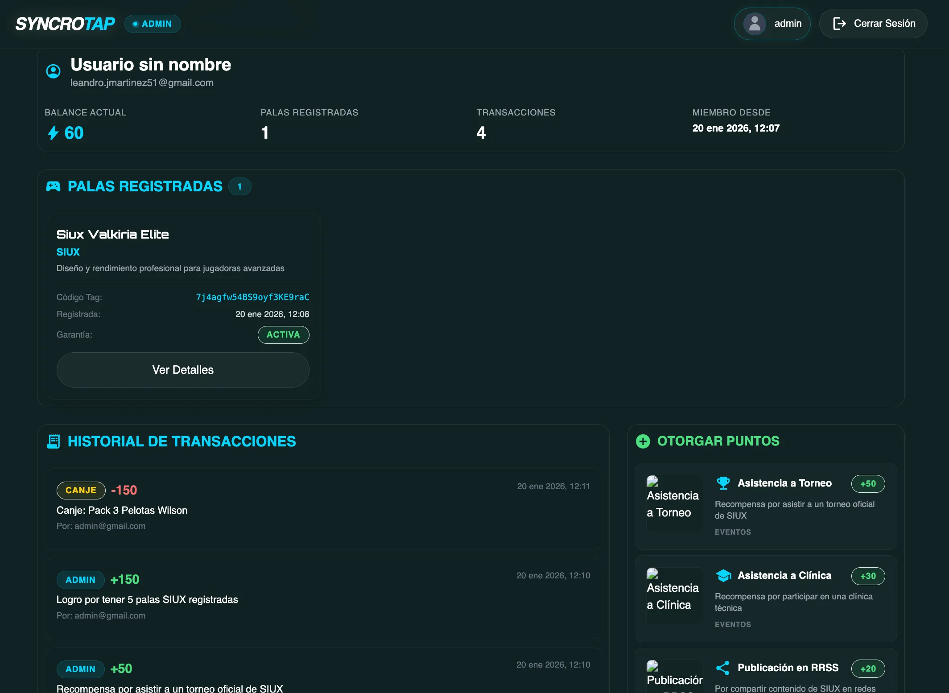Click EVENTOS category under Asistencia a Torneo
The height and width of the screenshot is (693, 949).
pos(733,532)
